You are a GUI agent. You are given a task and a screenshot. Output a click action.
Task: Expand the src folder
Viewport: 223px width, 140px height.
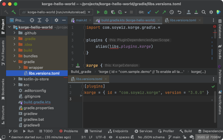(x=14, y=85)
